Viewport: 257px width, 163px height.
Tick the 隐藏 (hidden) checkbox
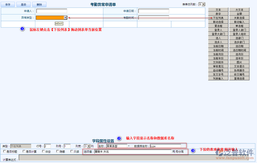(58, 151)
